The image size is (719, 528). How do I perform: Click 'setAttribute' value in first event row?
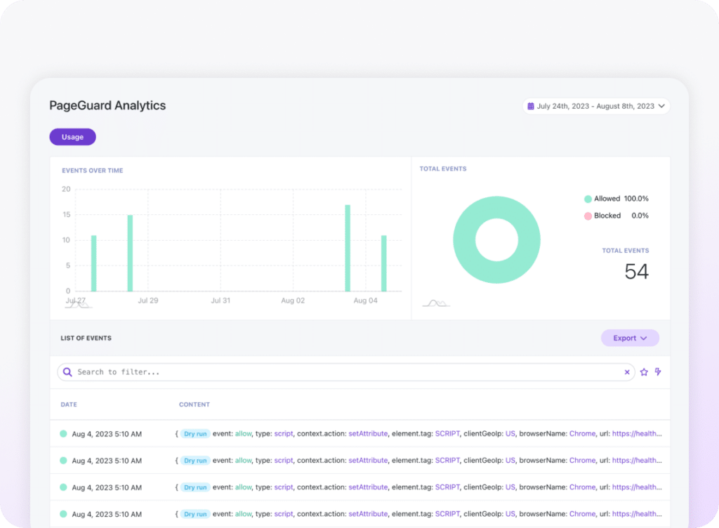(368, 434)
